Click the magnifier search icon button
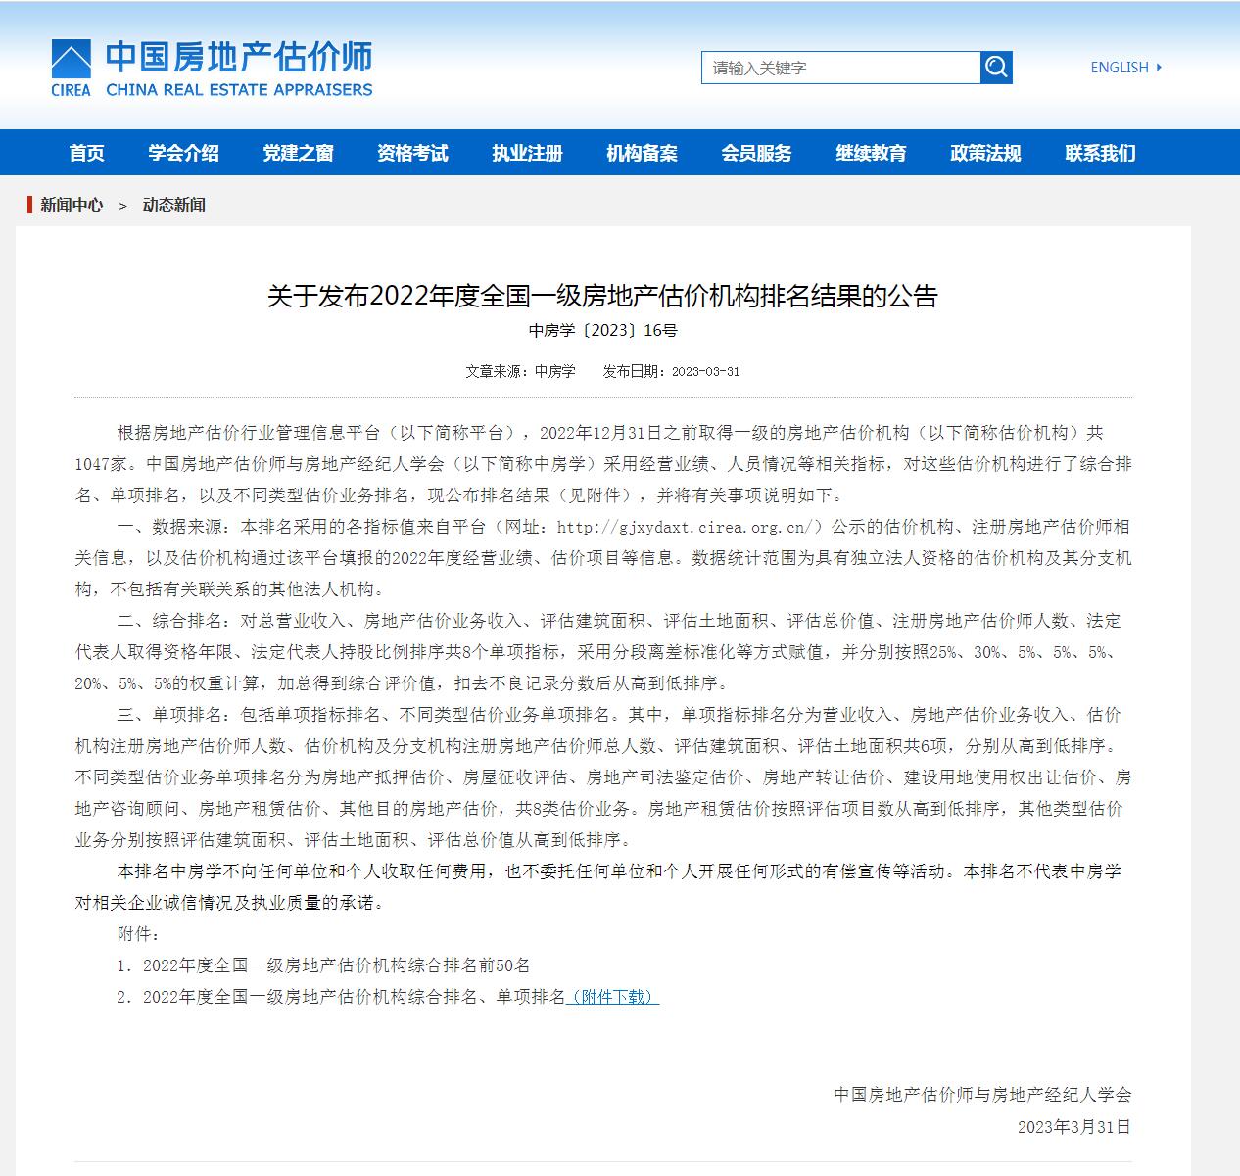Image resolution: width=1240 pixels, height=1176 pixels. pos(996,68)
